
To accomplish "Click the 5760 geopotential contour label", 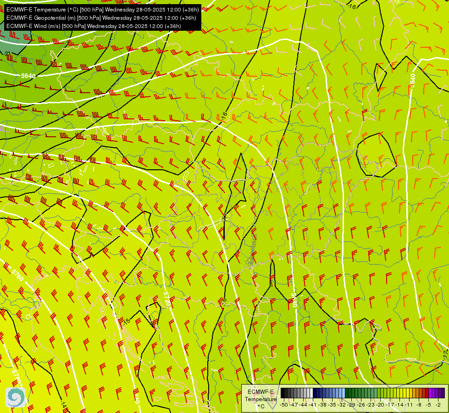I will coord(17,275).
